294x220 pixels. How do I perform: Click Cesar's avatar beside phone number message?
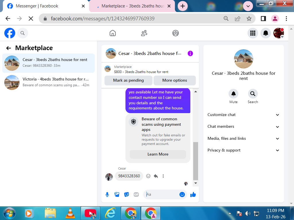(x=109, y=177)
